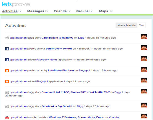Click the Digg icon beside Cannibalism Is Healthy
The height and width of the screenshot is (120, 153).
pyautogui.click(x=7, y=38)
